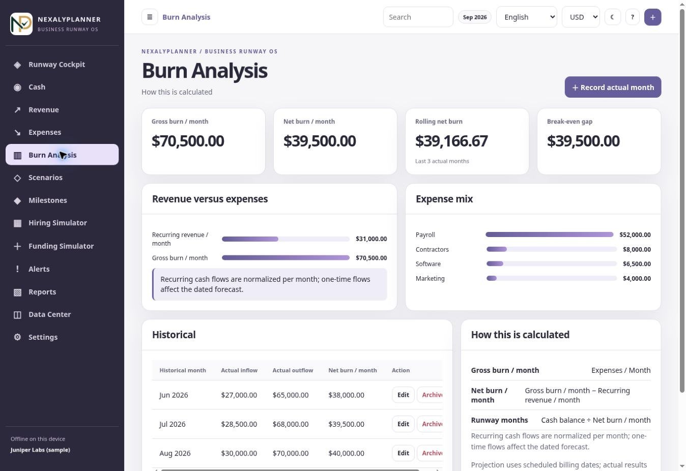Click the Actual inflow column header
686x471 pixels.
239,370
